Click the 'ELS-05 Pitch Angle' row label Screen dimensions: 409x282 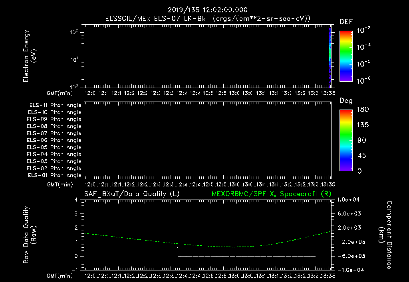(54, 147)
